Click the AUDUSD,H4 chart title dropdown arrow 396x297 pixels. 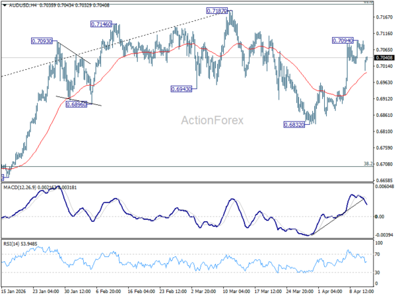[x=5, y=5]
